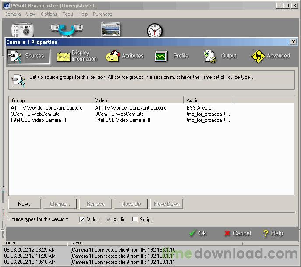
Task: Open the Sources section icon
Action: [15, 56]
